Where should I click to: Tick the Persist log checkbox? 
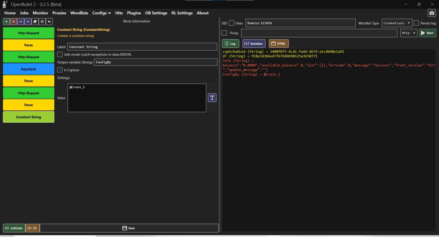coord(416,23)
